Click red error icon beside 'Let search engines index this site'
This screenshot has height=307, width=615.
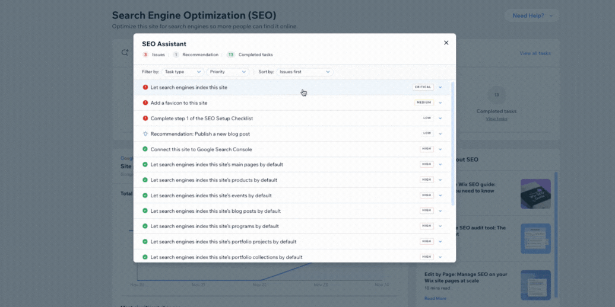coord(145,87)
